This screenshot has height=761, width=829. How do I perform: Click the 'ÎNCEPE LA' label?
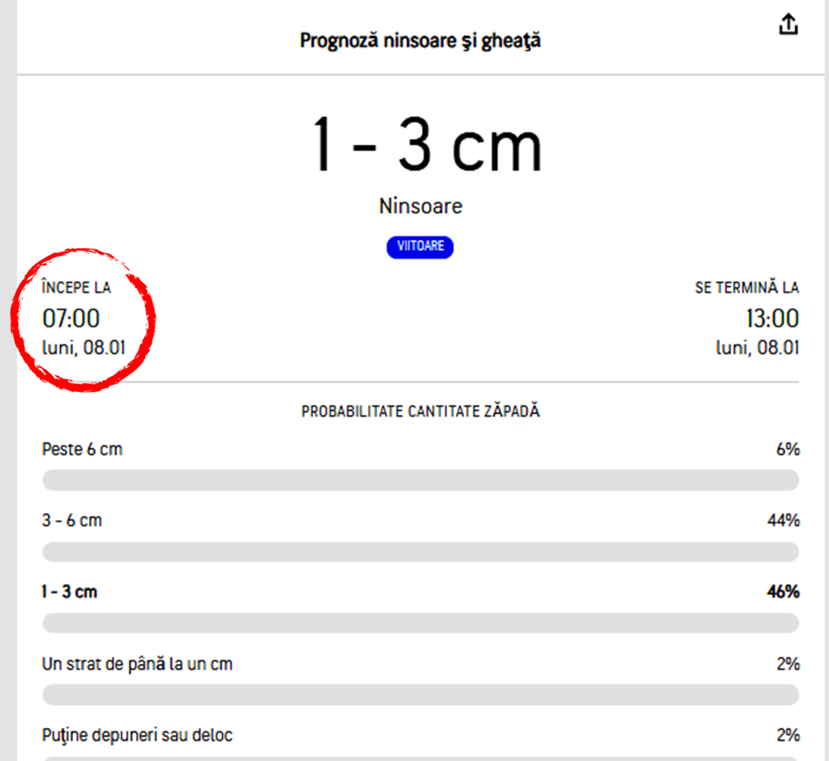coord(76,288)
